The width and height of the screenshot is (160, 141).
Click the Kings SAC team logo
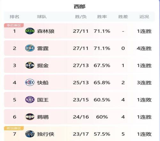point(30,100)
